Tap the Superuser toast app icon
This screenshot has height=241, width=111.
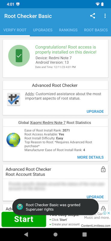tap(20, 207)
